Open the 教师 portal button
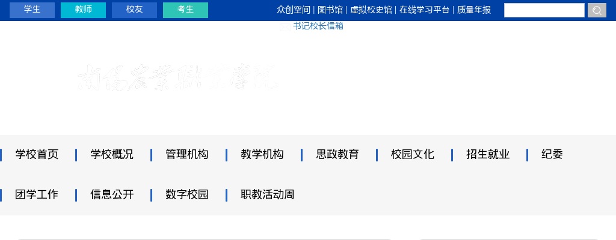Viewport: 616px width, 240px height. click(83, 10)
